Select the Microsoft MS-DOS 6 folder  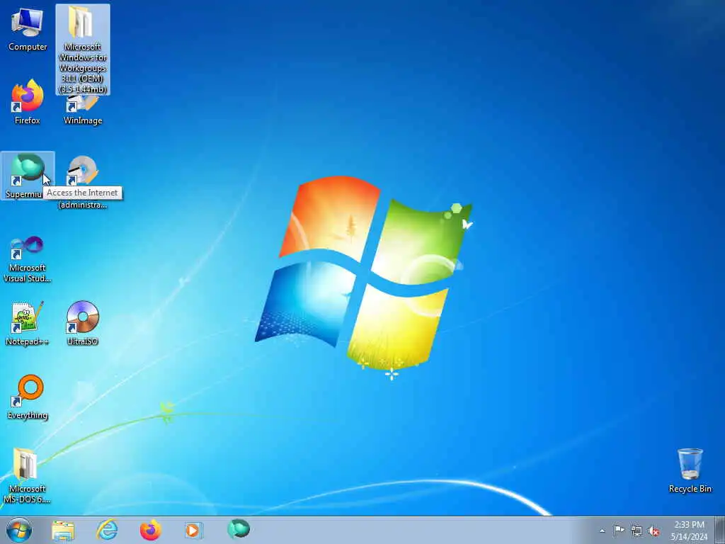(x=28, y=475)
